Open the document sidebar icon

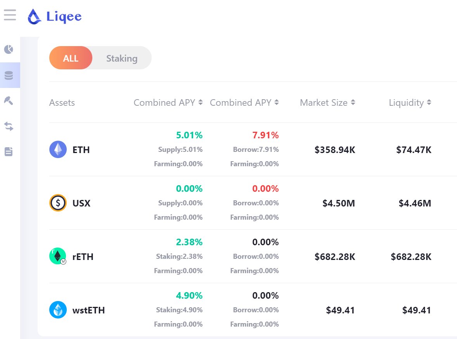point(9,151)
